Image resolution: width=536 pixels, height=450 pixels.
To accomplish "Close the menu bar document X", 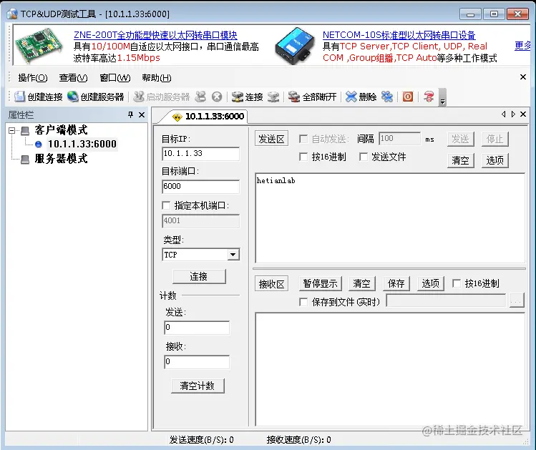I will (523, 77).
